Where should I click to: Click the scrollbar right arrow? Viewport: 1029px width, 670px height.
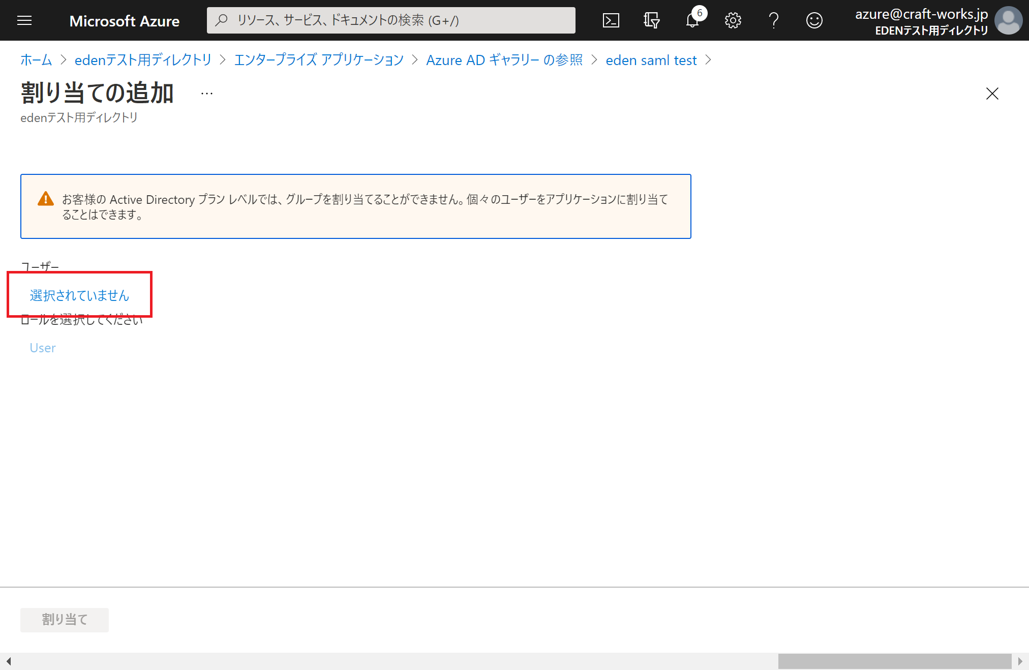pos(1020,661)
